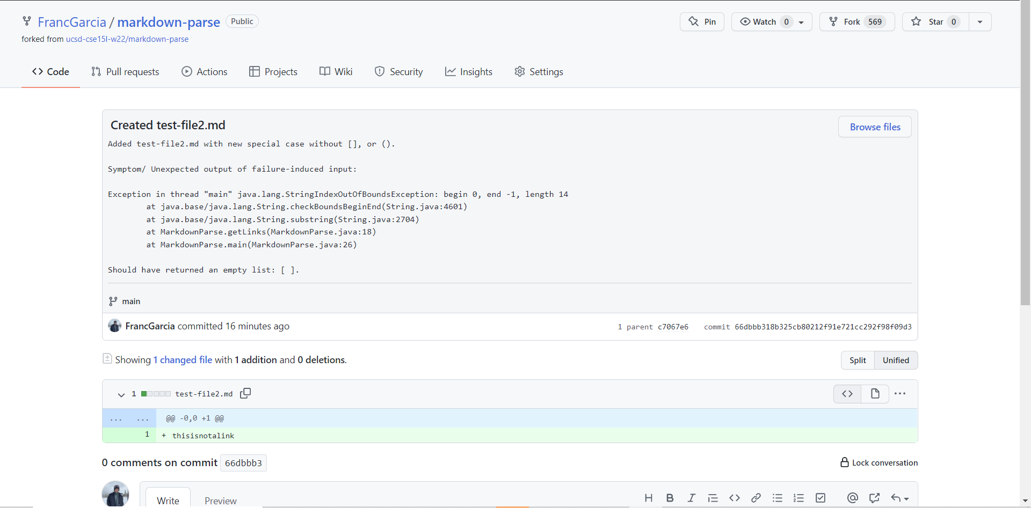Image resolution: width=1031 pixels, height=508 pixels.
Task: Click the page vertical scrollbar
Action: 1025,153
